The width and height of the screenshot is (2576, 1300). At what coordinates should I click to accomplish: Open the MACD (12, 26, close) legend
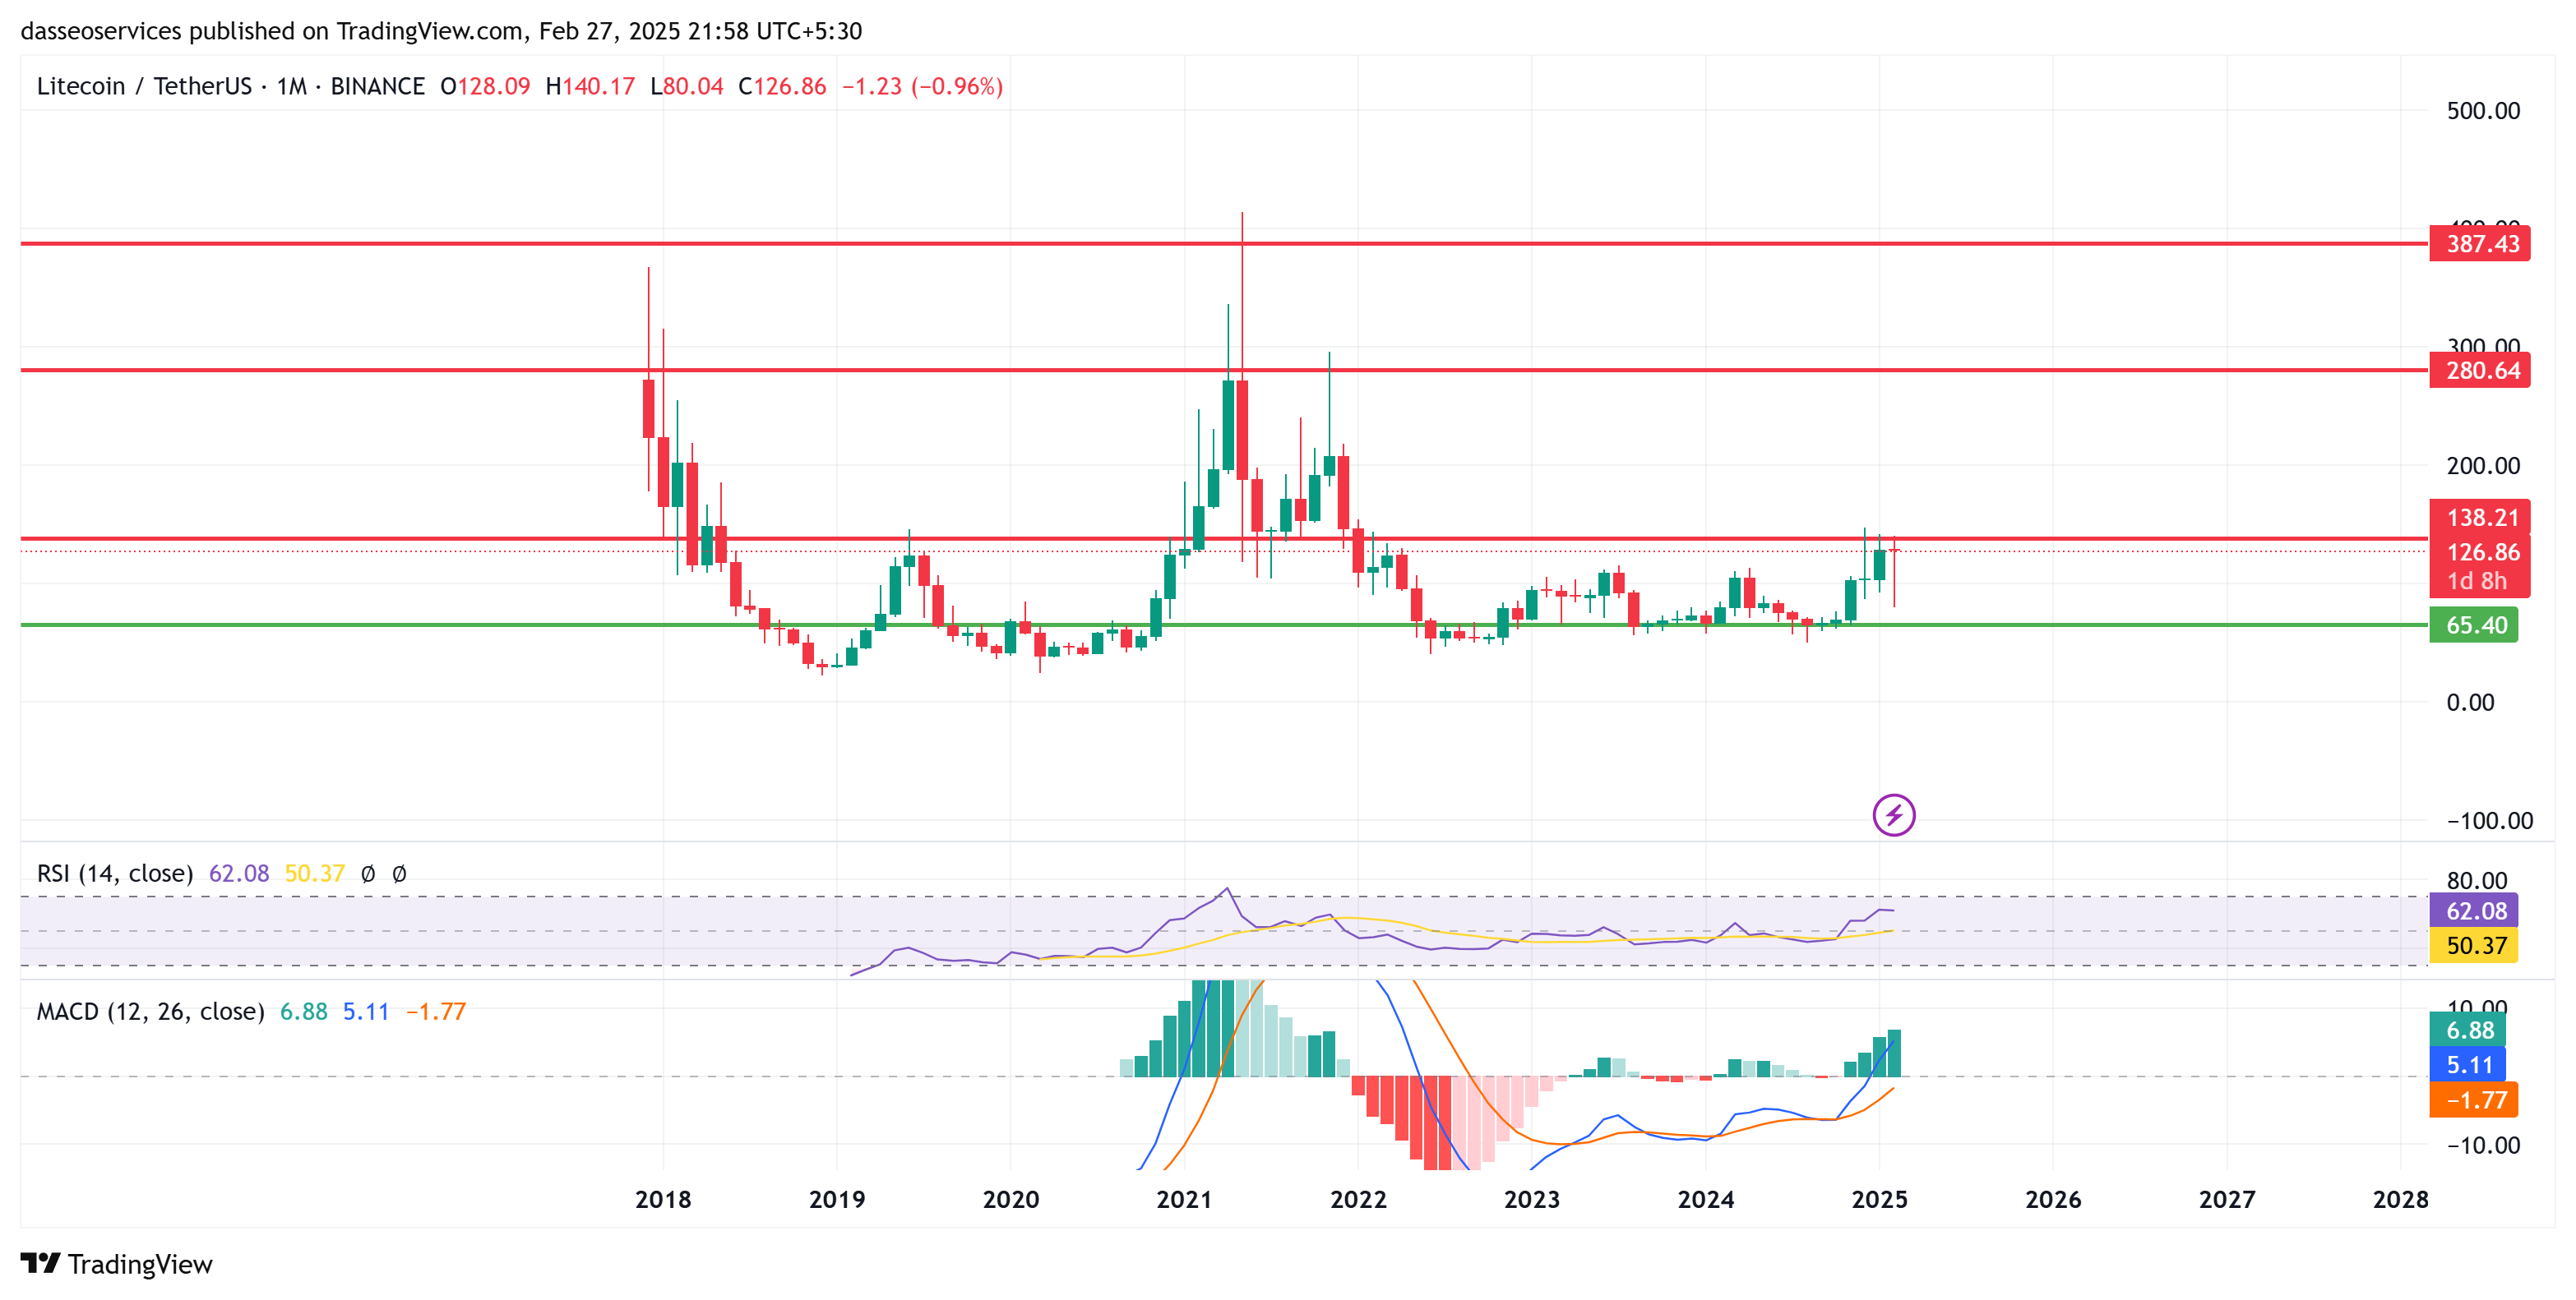pyautogui.click(x=150, y=1012)
